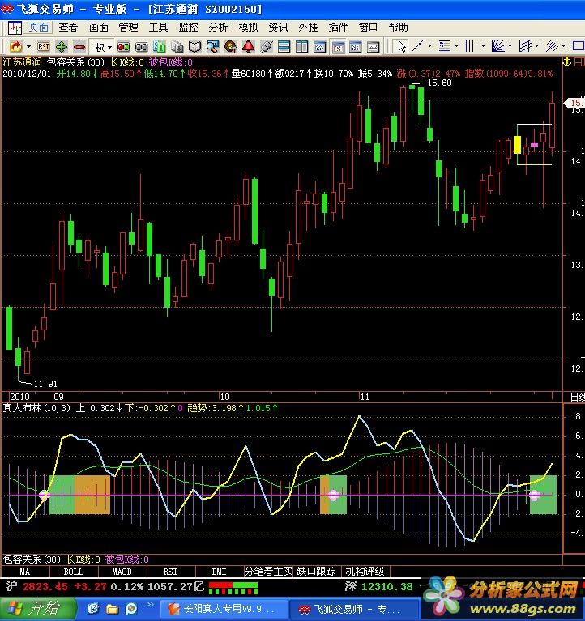Click the 11.91 low price label
This screenshot has width=585, height=621.
(x=45, y=384)
